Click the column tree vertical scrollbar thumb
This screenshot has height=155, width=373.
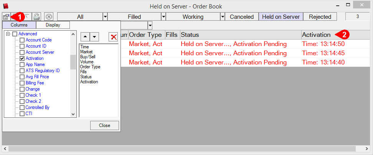pos(73,62)
